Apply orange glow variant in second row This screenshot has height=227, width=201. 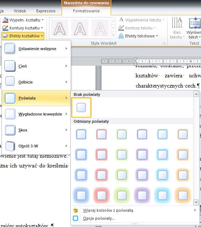coord(183,154)
